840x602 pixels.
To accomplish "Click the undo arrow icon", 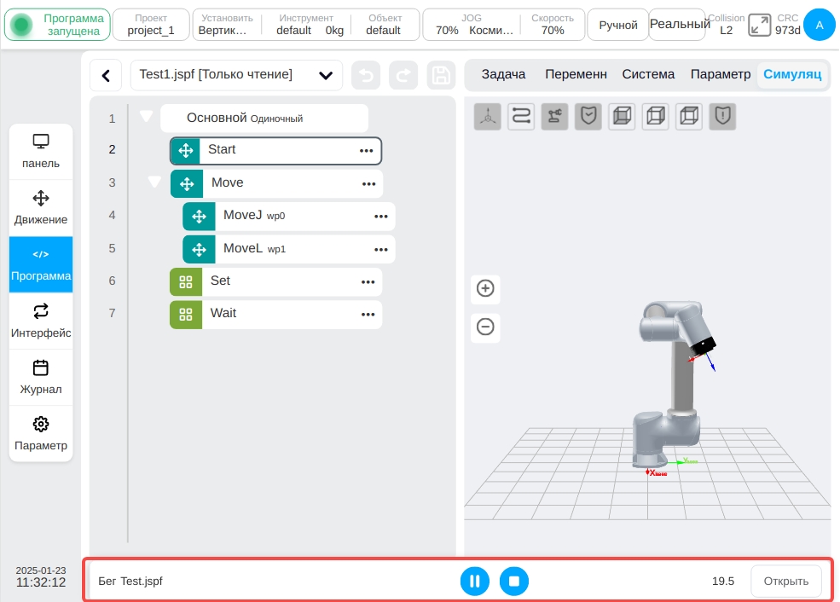I will point(366,76).
